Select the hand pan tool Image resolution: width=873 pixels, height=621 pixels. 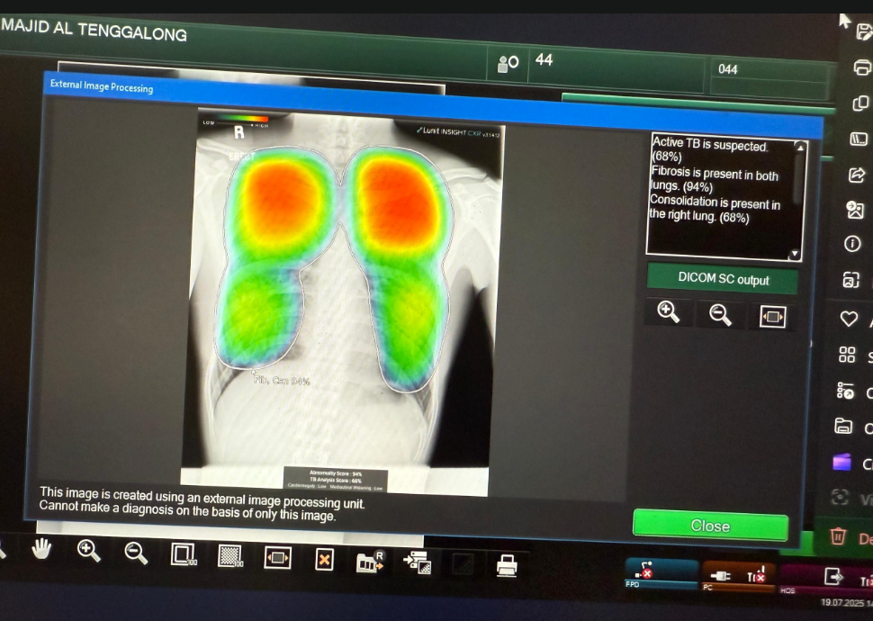click(41, 549)
